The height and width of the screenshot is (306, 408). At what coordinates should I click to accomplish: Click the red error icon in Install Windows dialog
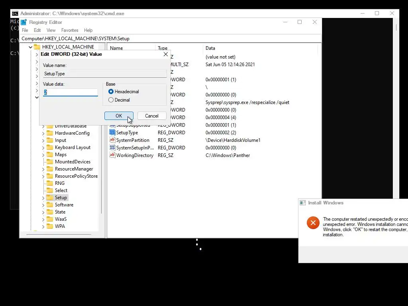click(313, 223)
